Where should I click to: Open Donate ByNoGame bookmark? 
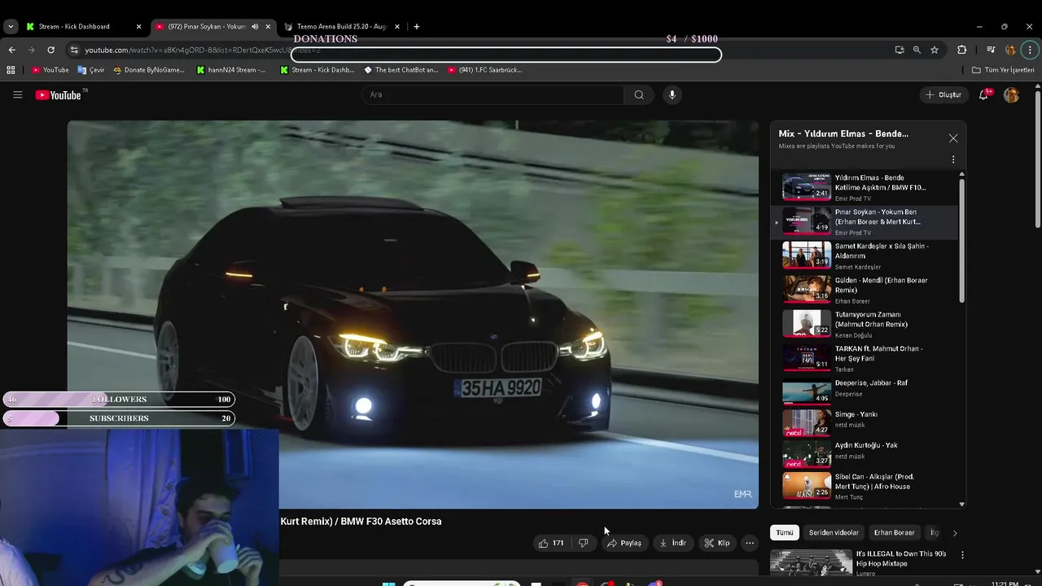pos(149,70)
